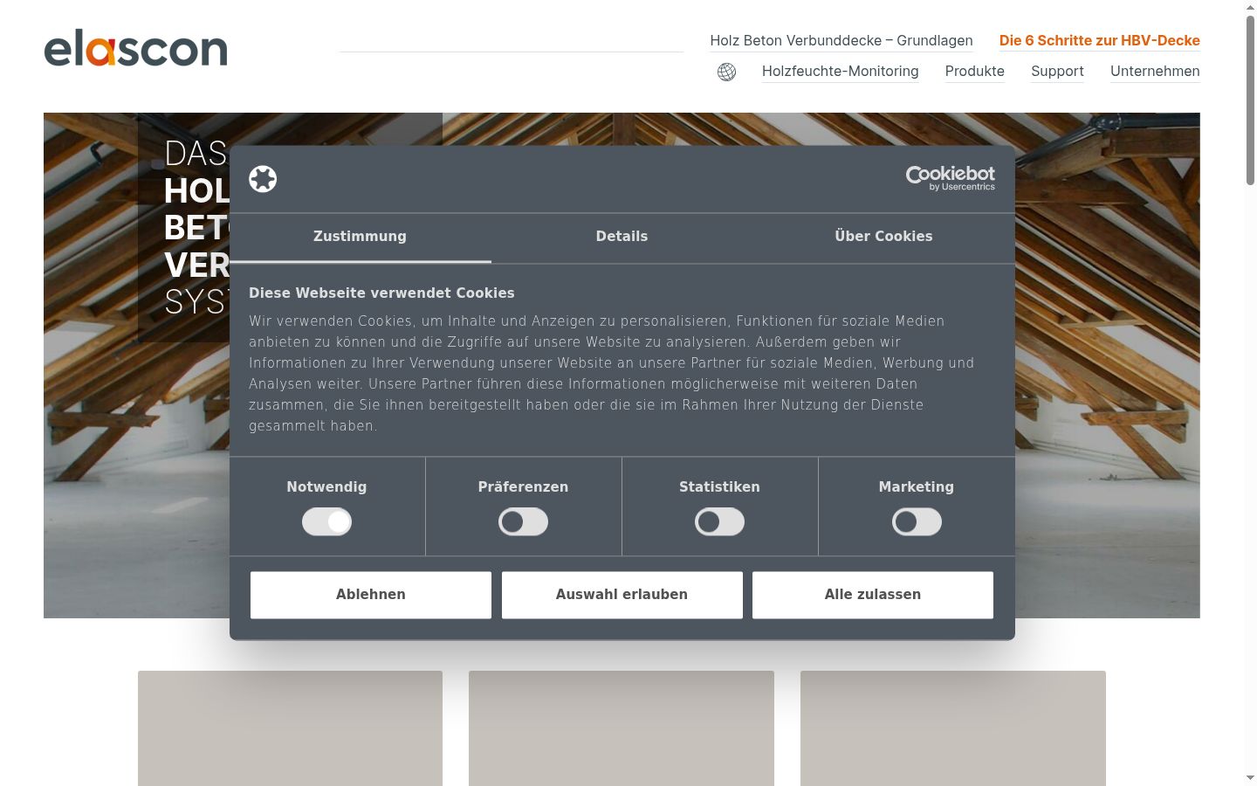Click the page vertical scrollbar thumb
This screenshot has width=1257, height=786.
click(x=1250, y=100)
